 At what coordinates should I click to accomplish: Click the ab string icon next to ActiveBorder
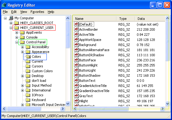pos(76,29)
